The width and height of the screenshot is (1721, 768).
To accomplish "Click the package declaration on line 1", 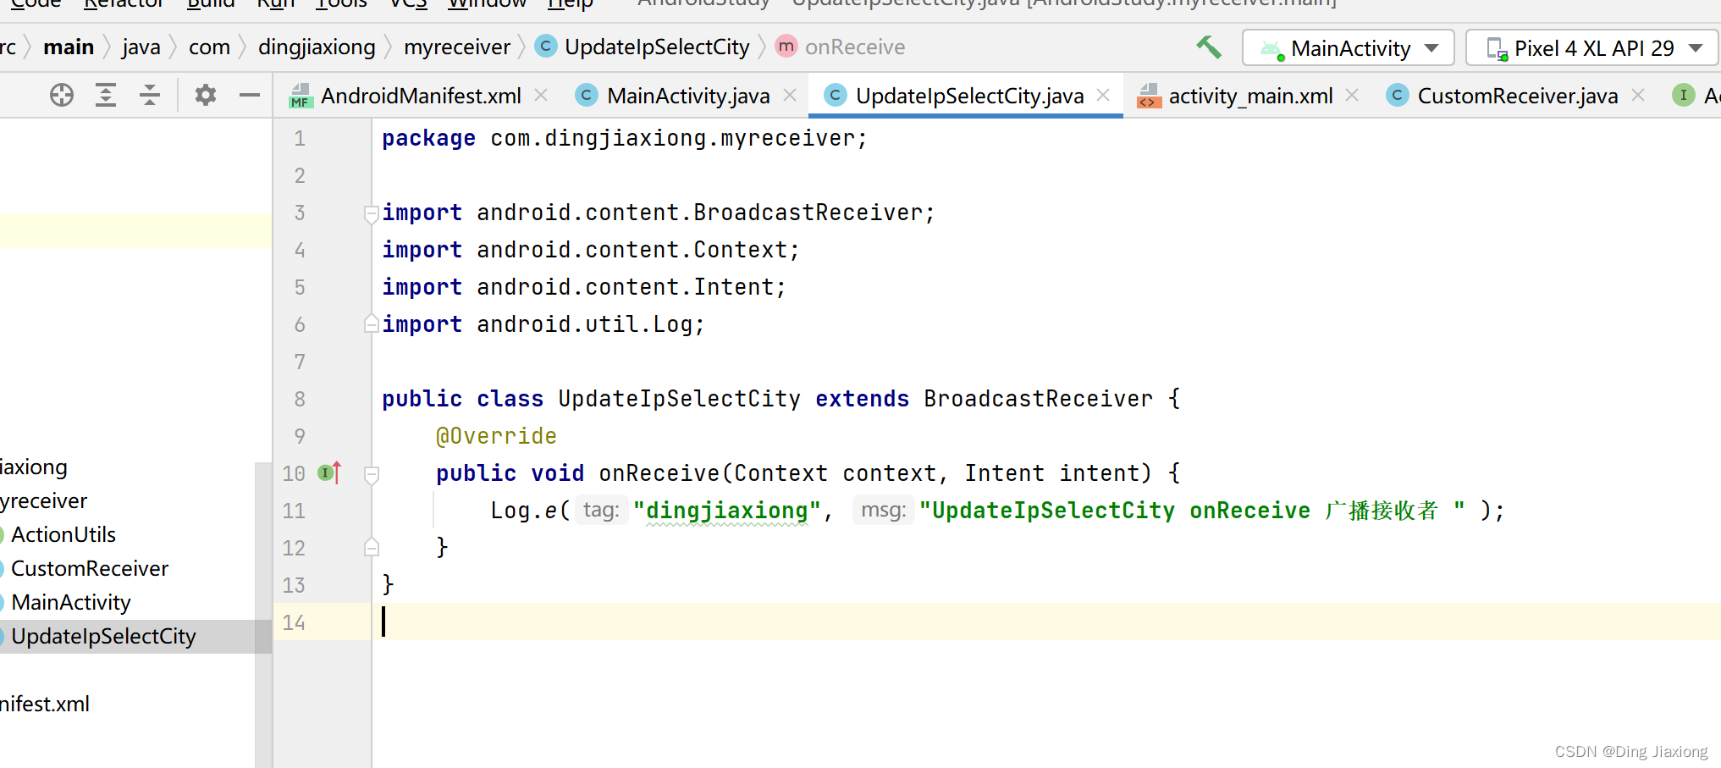I will 625,138.
